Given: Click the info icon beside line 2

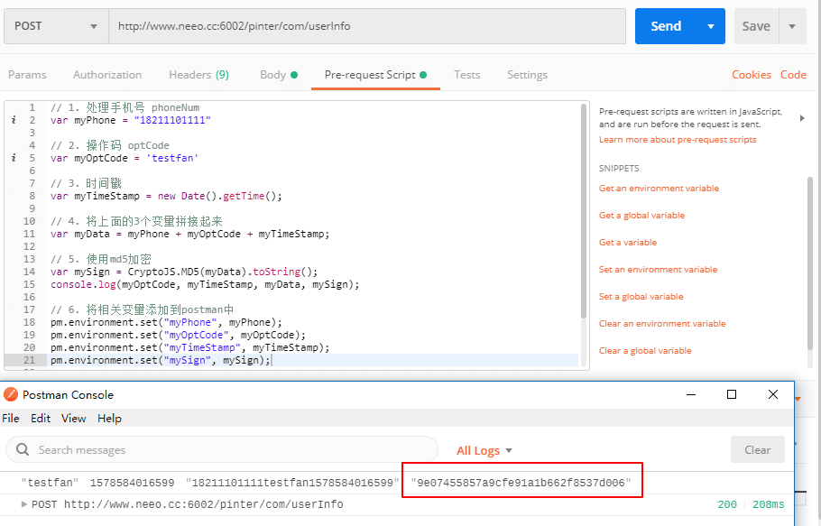Looking at the screenshot, I should tap(14, 120).
